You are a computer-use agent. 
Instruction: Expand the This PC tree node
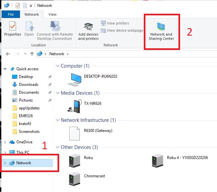5,152
